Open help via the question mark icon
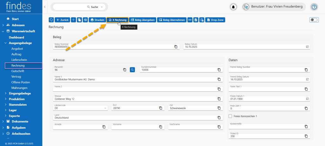The height and width of the screenshot is (146, 325). [x=314, y=7]
